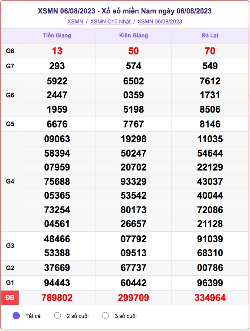
Task: Open the XSMN breadcrumb link
Action: pos(76,22)
